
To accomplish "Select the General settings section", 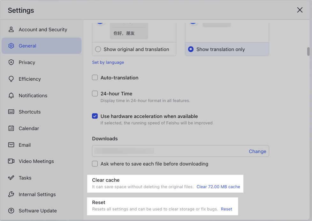I will pyautogui.click(x=28, y=46).
